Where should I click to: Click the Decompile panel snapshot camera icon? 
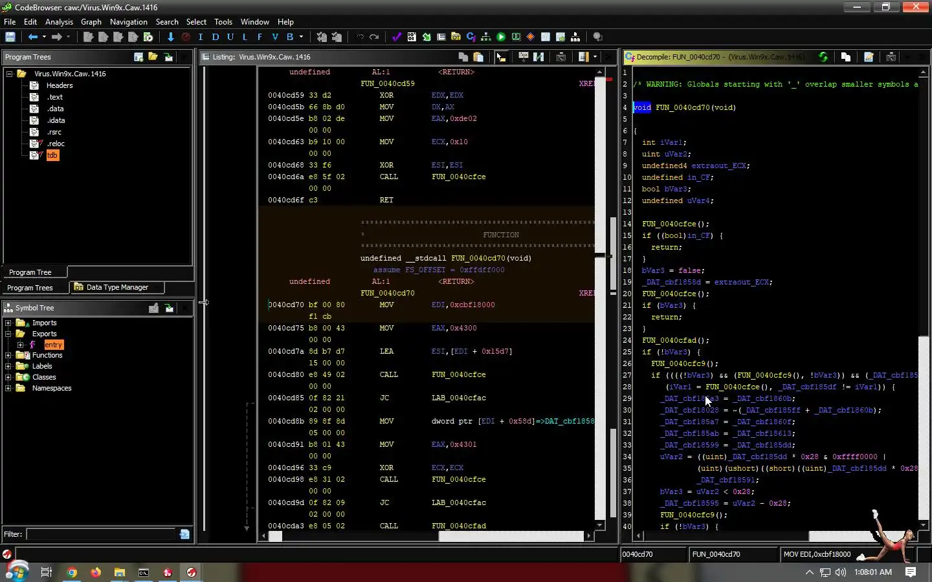(x=891, y=57)
